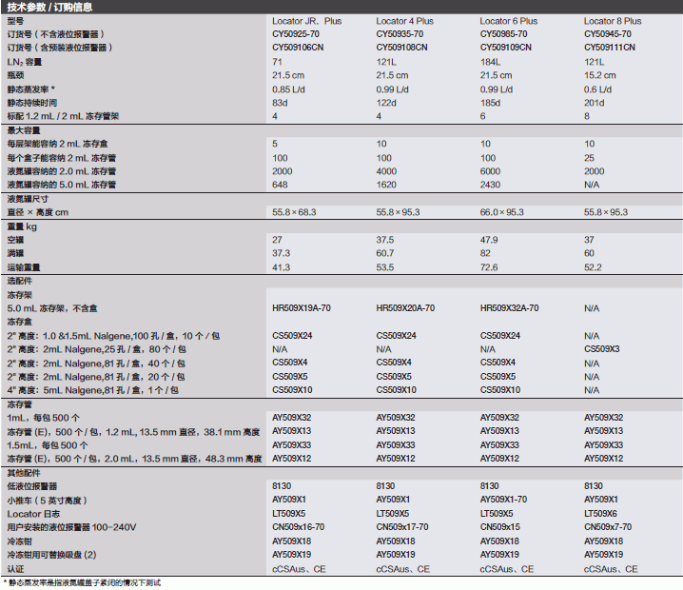Select the 1mL，每包 500 个 row label
This screenshot has width=683, height=590.
pyautogui.click(x=43, y=418)
